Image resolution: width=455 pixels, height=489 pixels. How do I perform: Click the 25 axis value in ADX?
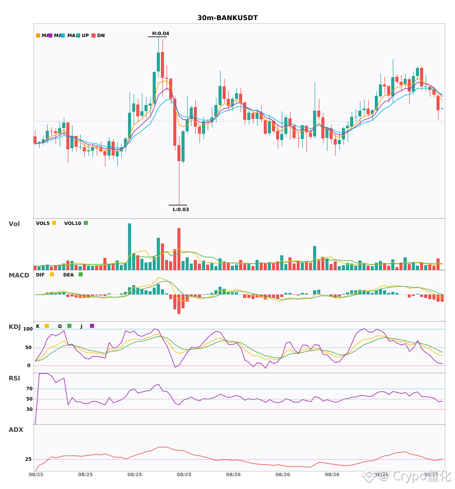coord(29,459)
